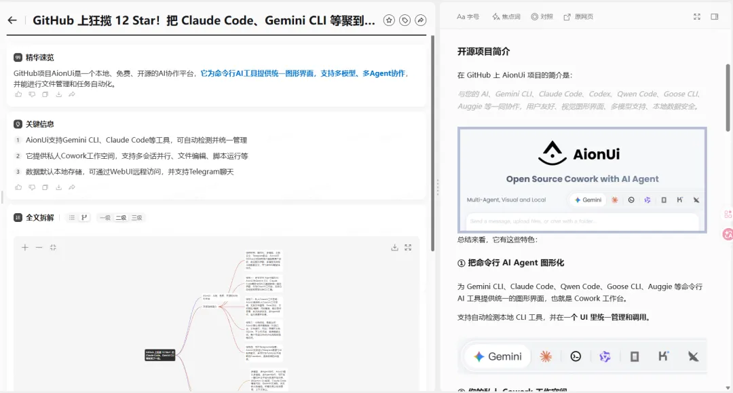Like the 精华速览 summary
Image resolution: width=733 pixels, height=393 pixels.
point(18,94)
